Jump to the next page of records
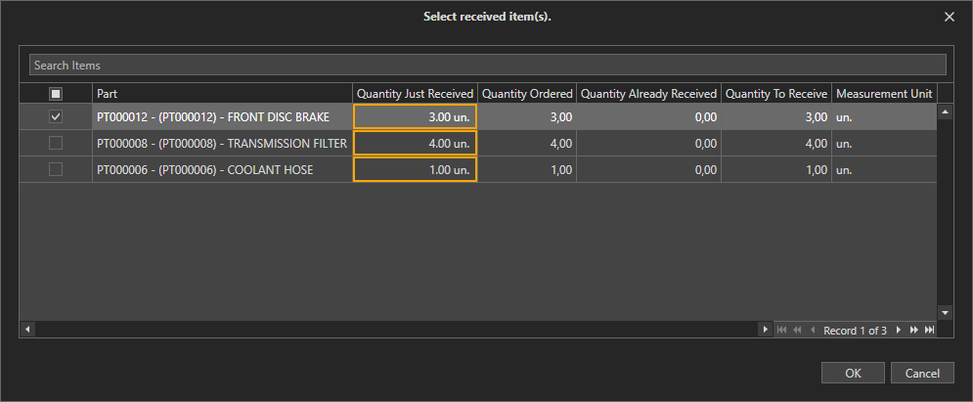Screen dimensions: 973x402 pyautogui.click(x=913, y=331)
